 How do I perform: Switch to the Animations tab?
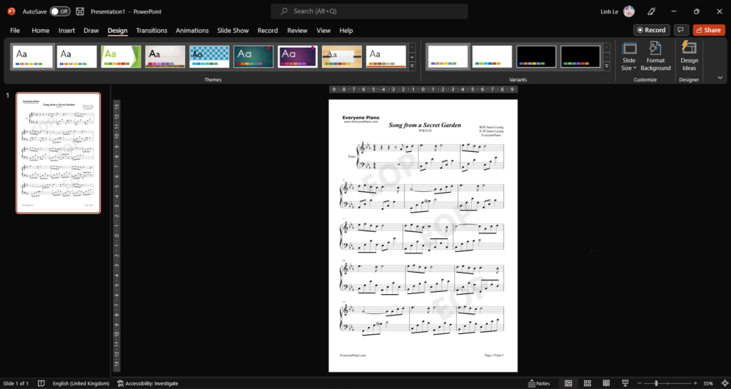click(192, 30)
